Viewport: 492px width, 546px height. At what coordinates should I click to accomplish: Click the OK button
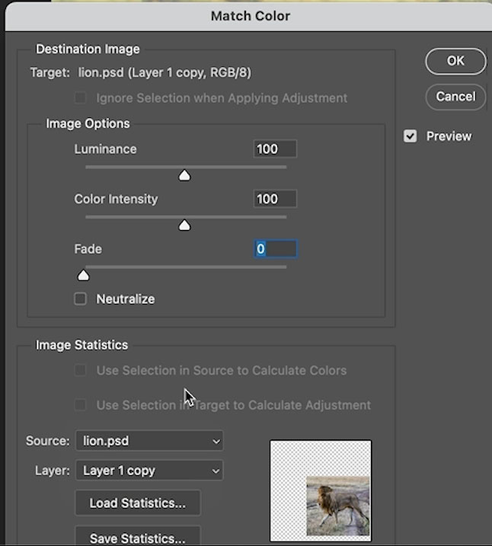tap(455, 61)
